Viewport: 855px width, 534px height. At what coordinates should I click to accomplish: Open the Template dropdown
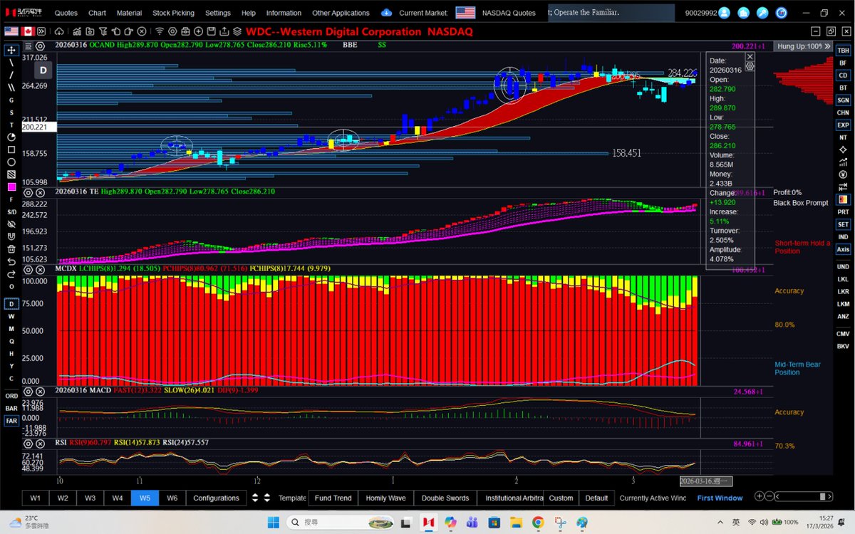(x=291, y=498)
